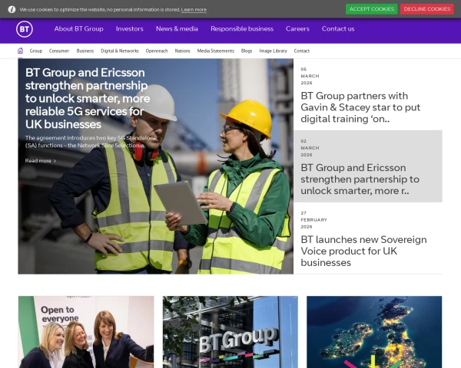The image size is (461, 368).
Task: Go to the Investors menu
Action: (129, 29)
